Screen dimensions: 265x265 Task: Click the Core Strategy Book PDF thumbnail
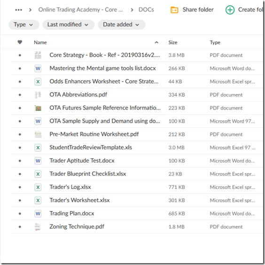38,55
